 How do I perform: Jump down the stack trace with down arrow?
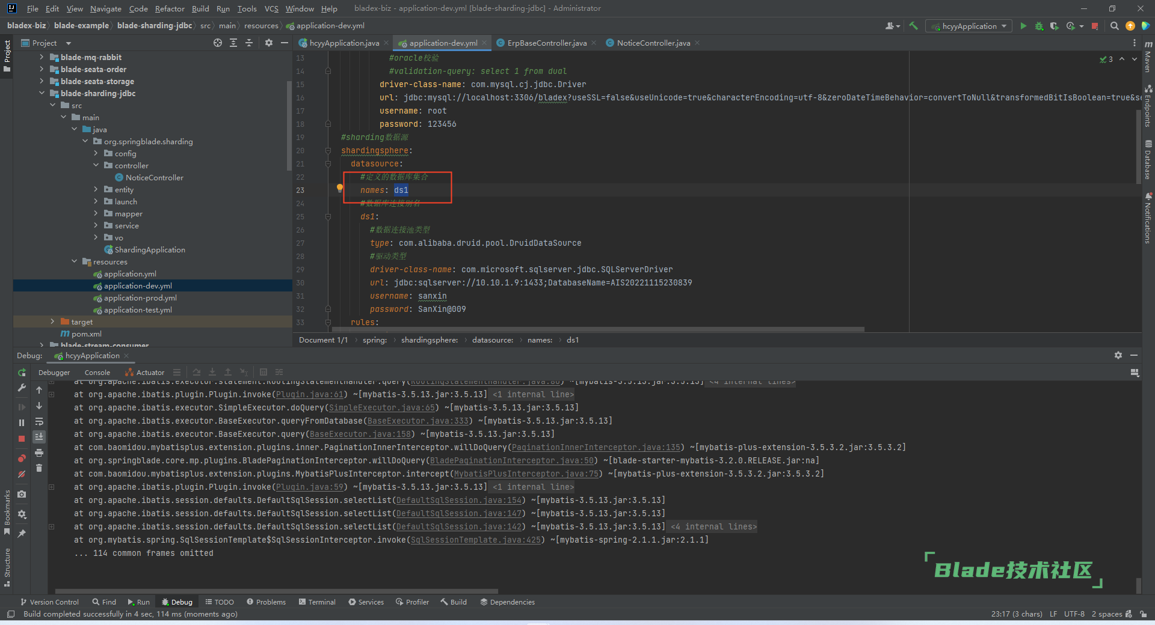(x=39, y=406)
